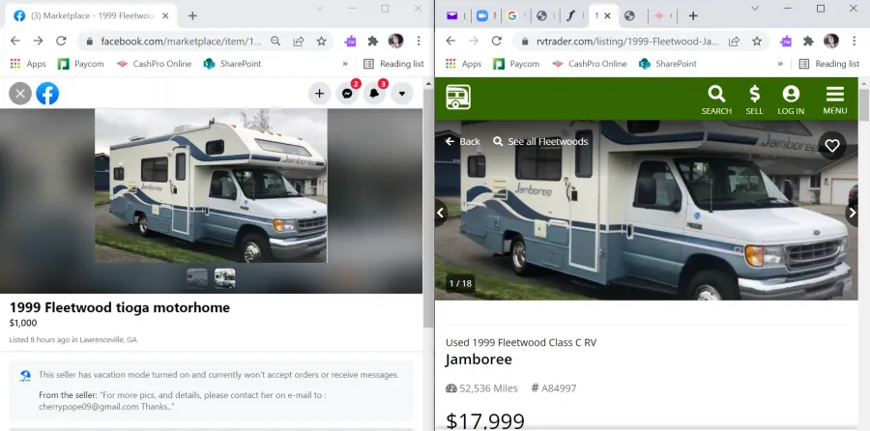Close the Facebook Marketplace listing overlay (X)

20,94
